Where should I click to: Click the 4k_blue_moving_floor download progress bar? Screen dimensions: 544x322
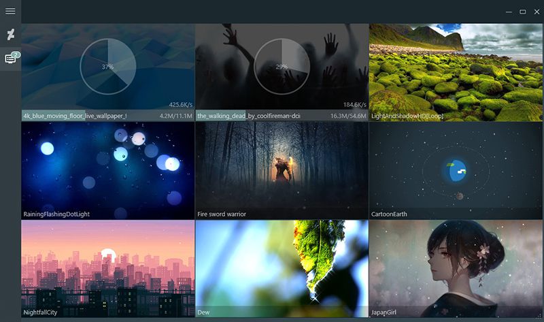coord(108,116)
